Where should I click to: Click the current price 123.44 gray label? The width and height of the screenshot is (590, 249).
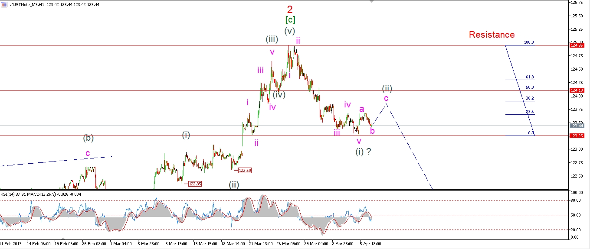point(576,126)
